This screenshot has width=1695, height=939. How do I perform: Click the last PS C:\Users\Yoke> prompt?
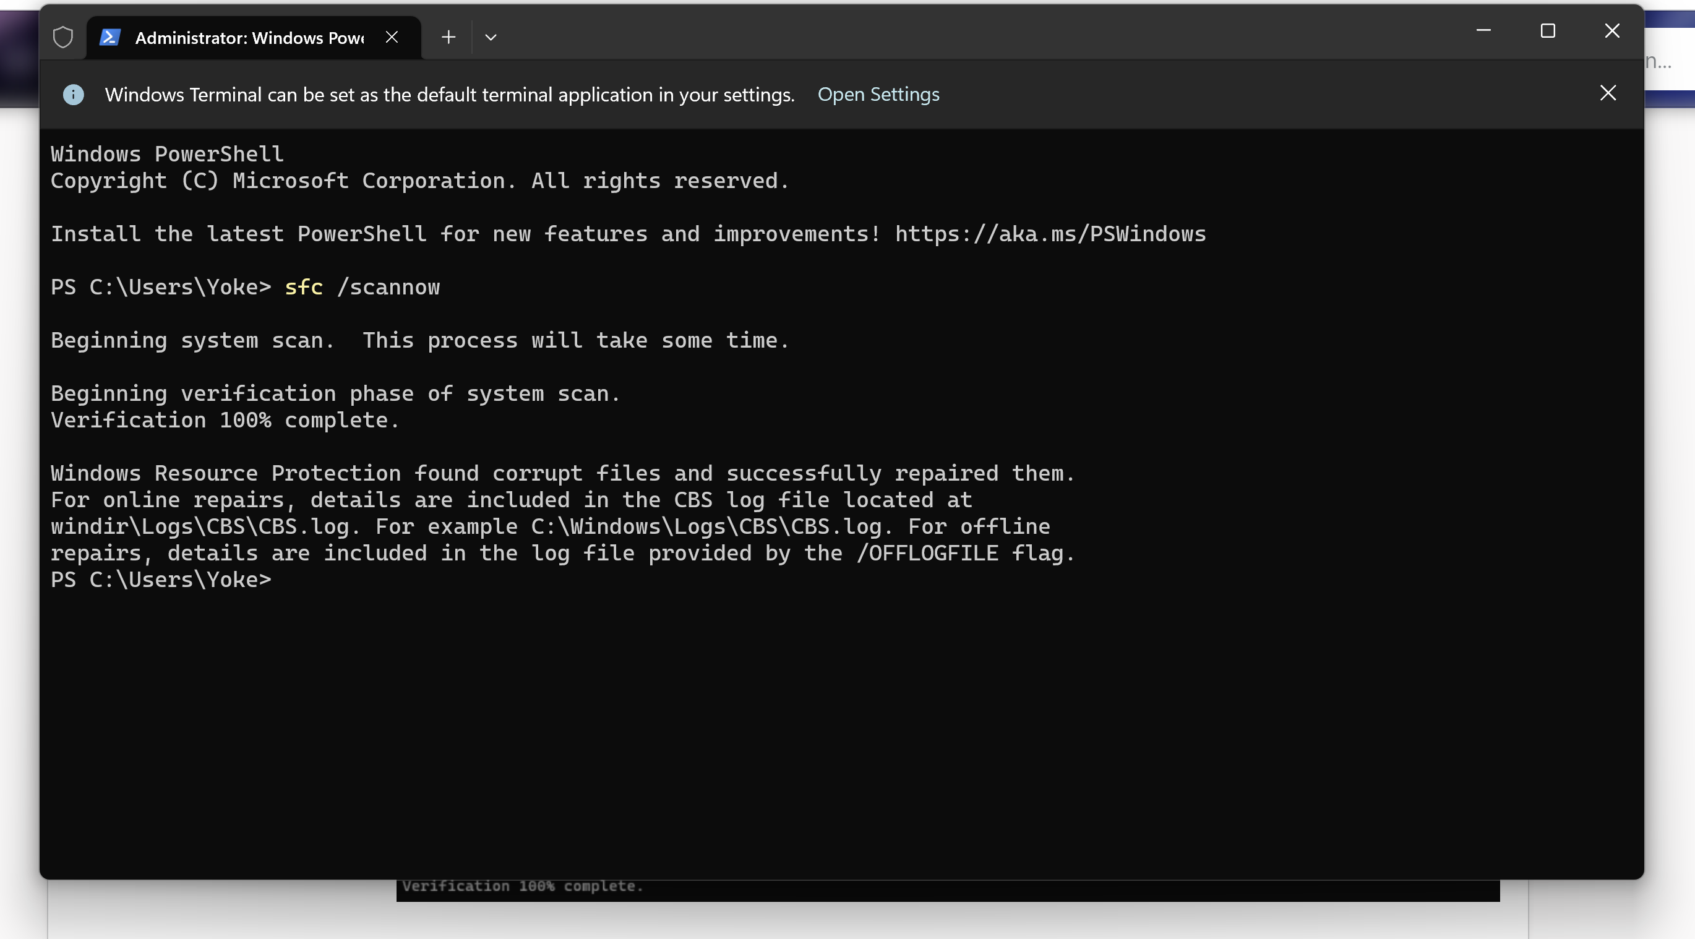tap(161, 580)
